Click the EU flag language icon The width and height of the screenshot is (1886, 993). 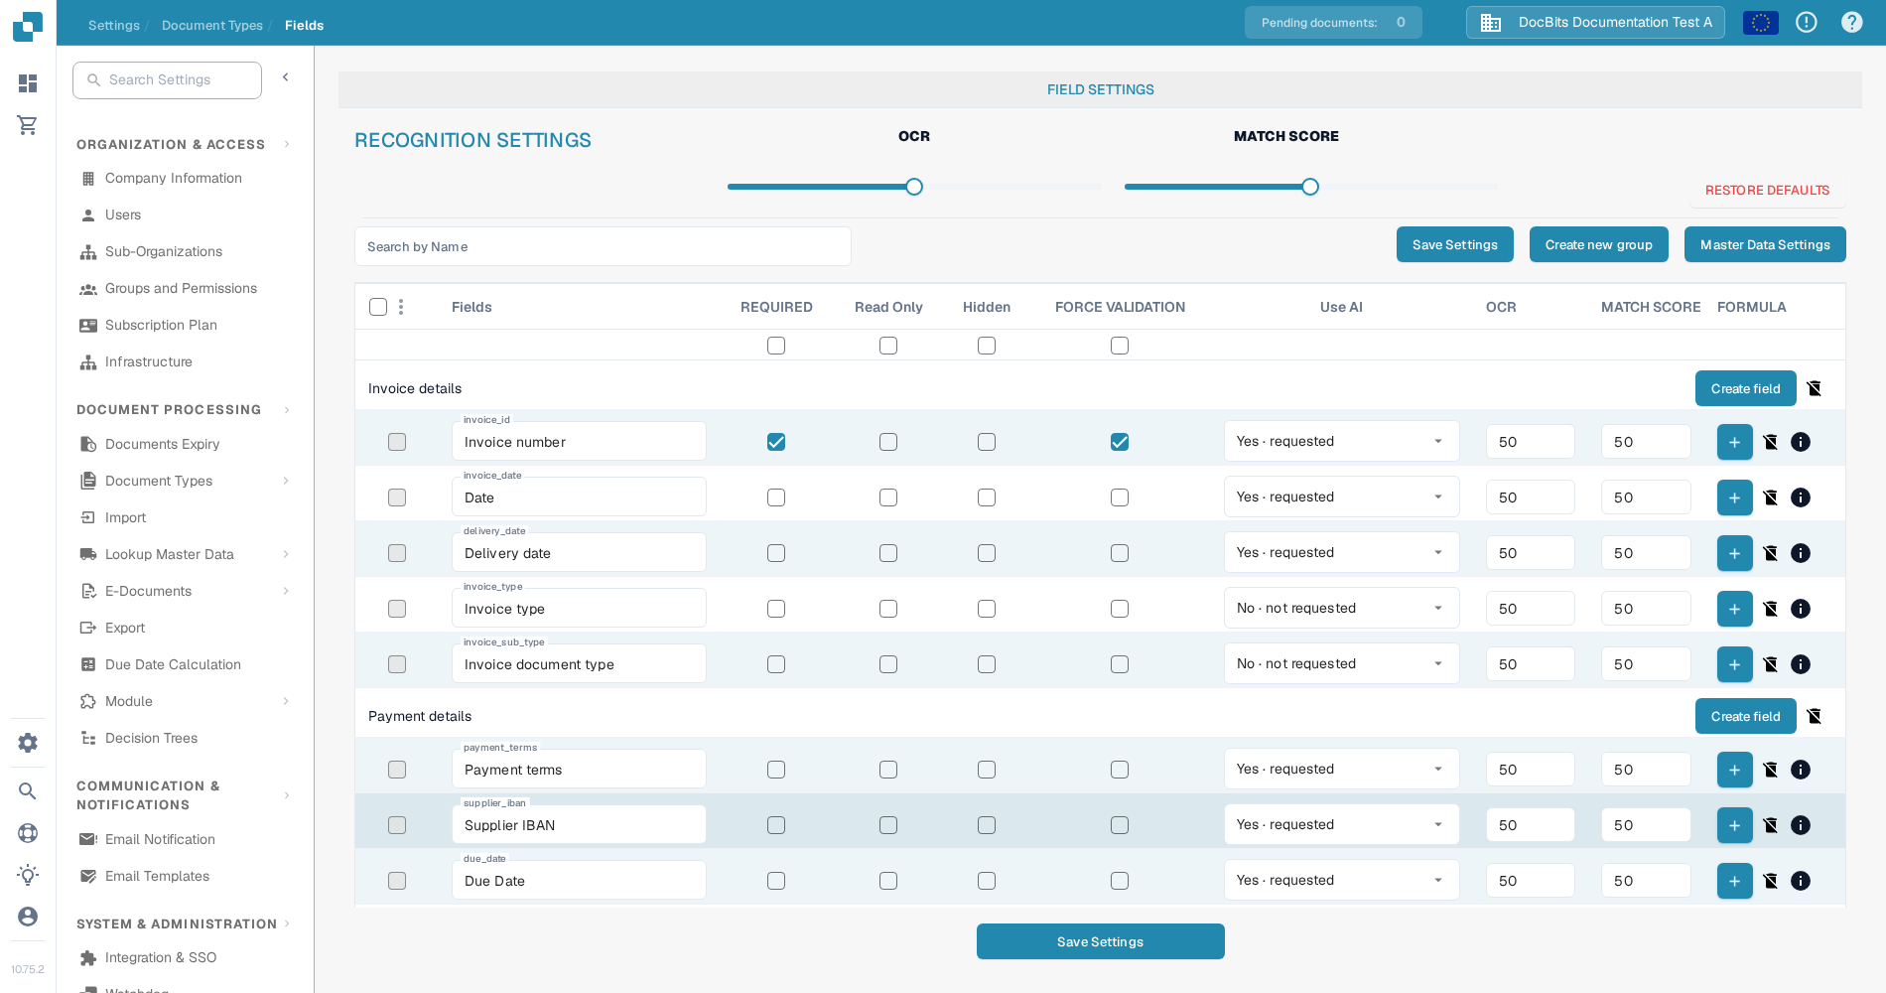tap(1761, 22)
